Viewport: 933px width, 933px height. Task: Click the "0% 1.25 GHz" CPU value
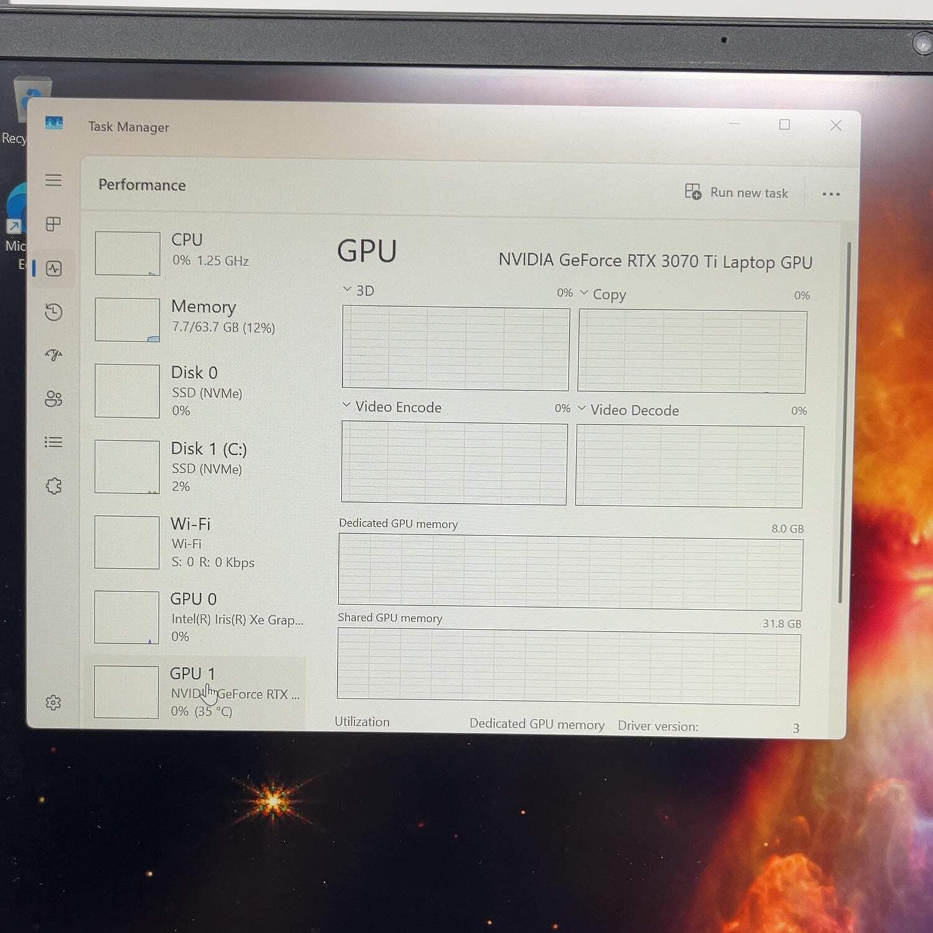[x=211, y=261]
